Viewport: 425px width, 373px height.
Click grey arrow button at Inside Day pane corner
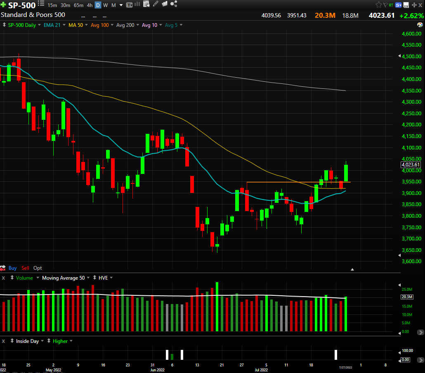click(420, 360)
